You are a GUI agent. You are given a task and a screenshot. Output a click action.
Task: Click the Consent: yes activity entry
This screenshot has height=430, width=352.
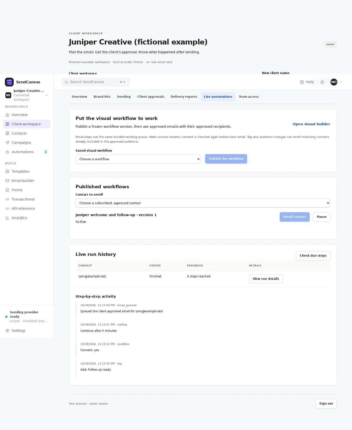coord(90,350)
